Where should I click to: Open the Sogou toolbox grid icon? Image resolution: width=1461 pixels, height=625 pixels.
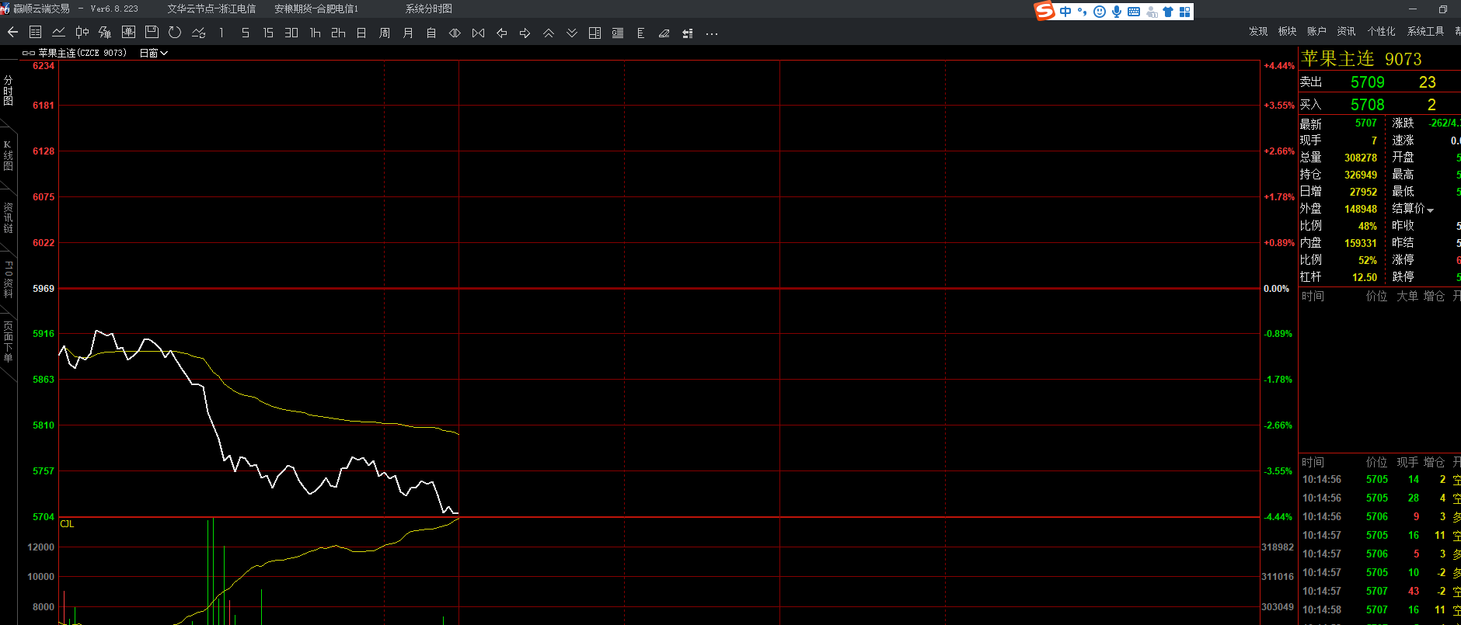pos(1185,12)
